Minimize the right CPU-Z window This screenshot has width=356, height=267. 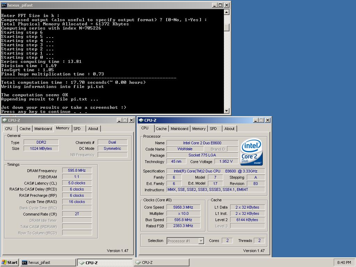pos(256,120)
